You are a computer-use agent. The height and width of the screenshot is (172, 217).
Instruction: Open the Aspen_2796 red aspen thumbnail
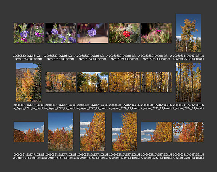(188, 132)
